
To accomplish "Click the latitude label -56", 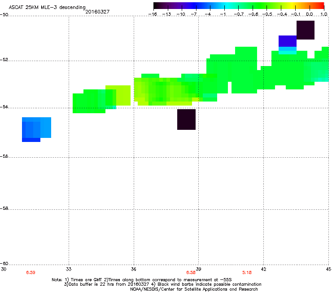I will 4,156.
